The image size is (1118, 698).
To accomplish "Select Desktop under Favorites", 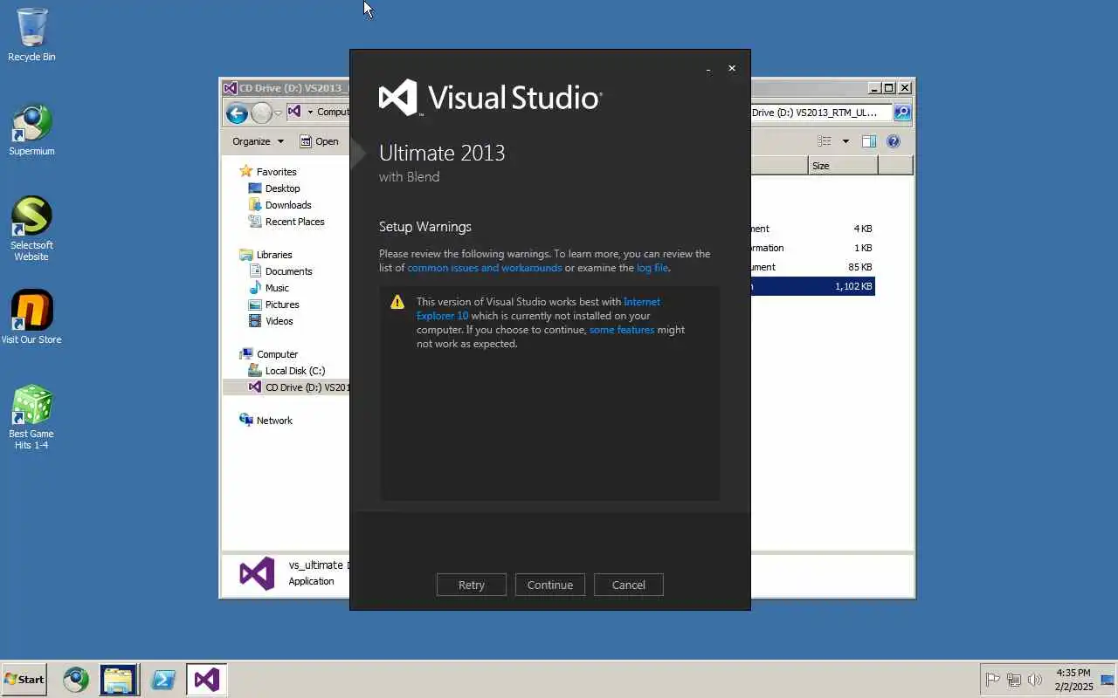I will coord(282,188).
